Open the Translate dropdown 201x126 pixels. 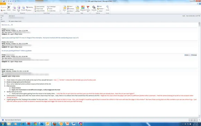click(94, 8)
